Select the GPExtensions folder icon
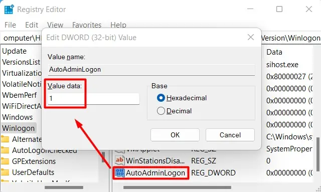 pos(5,161)
